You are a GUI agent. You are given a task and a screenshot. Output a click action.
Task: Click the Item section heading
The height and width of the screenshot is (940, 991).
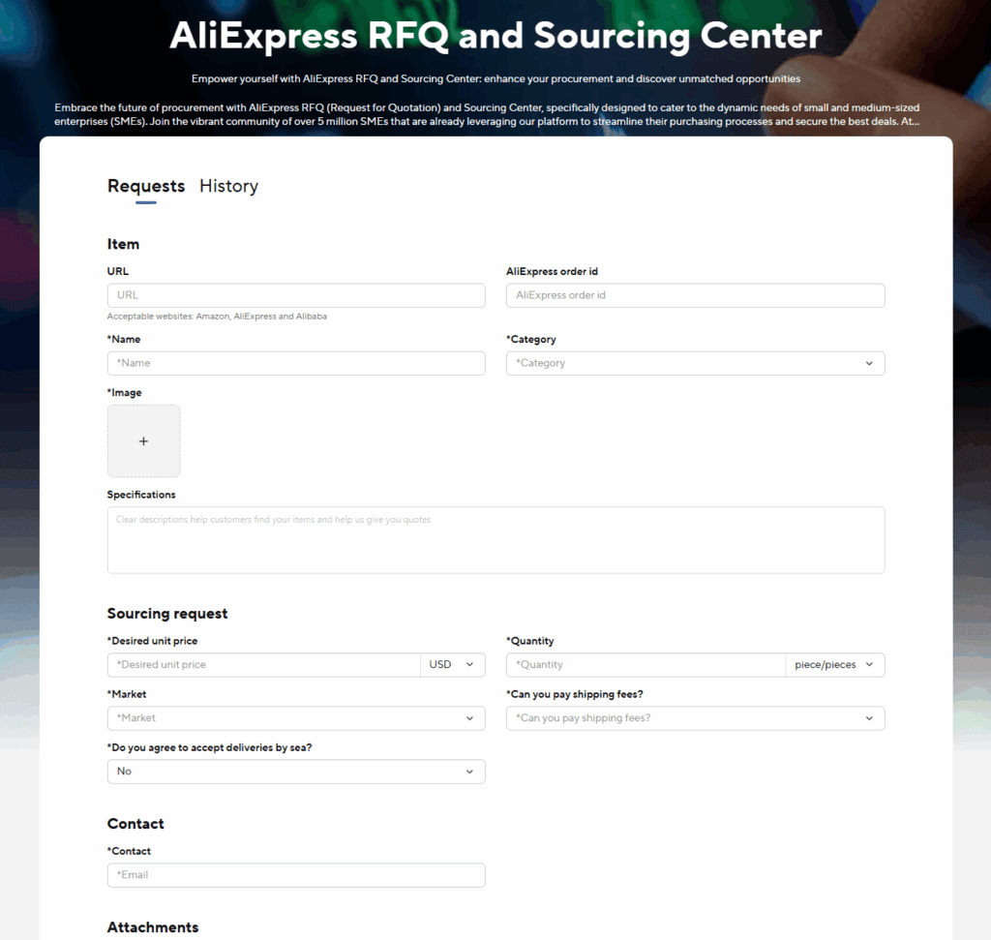(123, 244)
